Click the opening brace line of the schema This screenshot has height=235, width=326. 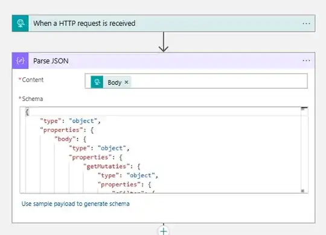27,112
